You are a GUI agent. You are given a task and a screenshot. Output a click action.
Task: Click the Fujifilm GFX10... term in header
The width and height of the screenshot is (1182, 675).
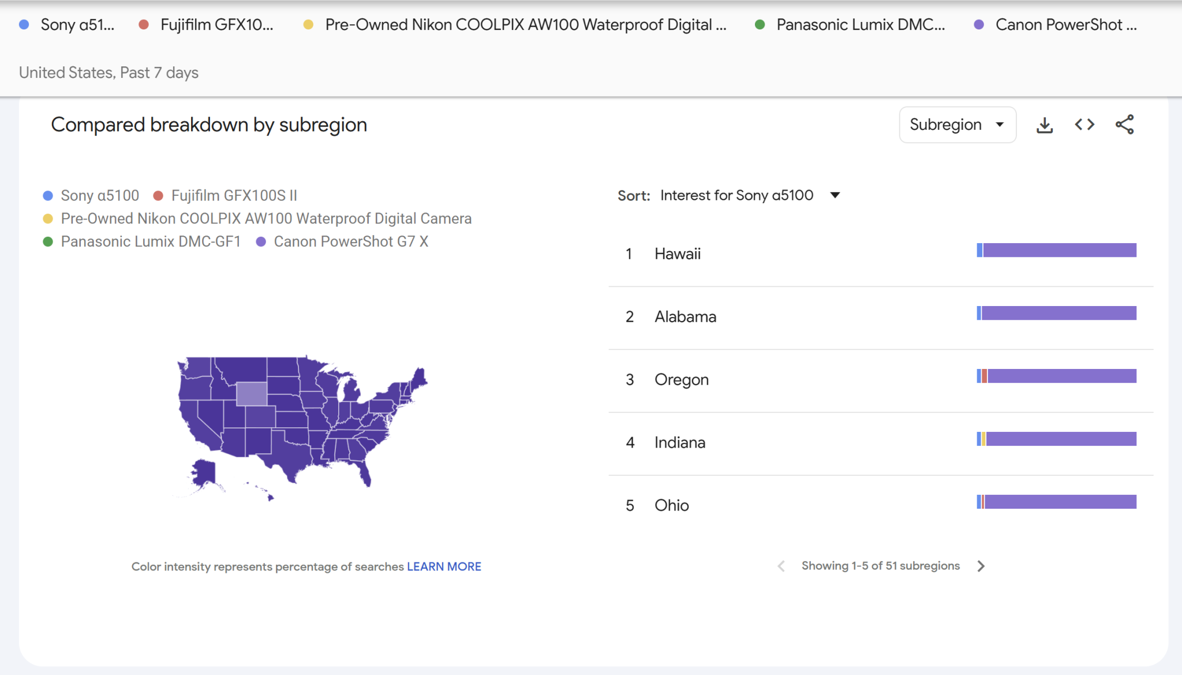tap(206, 25)
